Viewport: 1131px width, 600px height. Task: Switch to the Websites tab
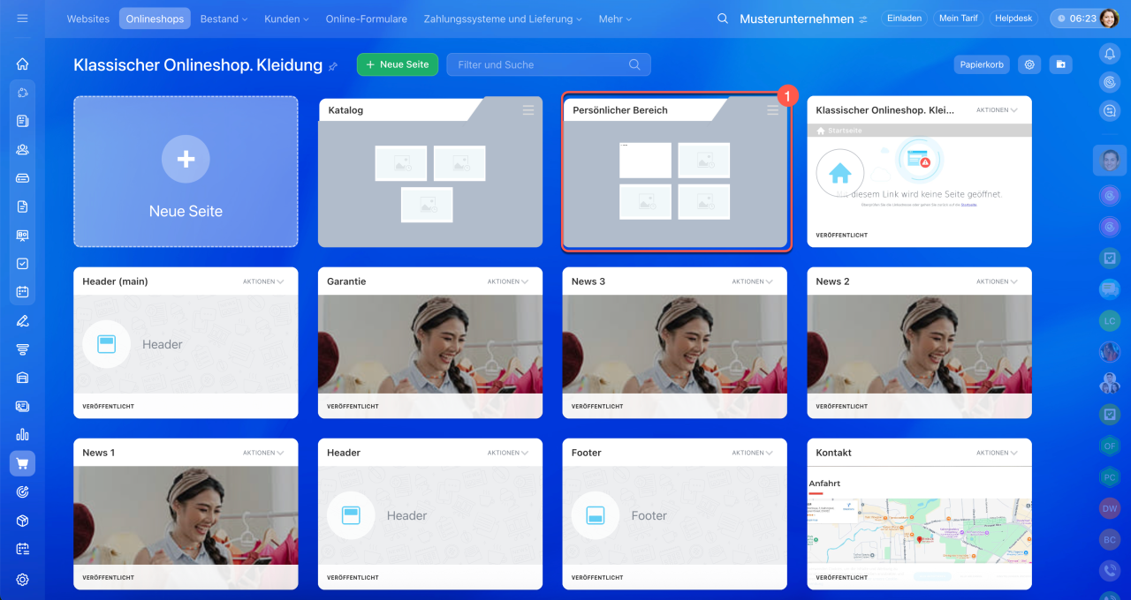pos(88,19)
